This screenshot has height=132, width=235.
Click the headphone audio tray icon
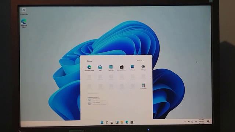pyautogui.click(x=192, y=122)
